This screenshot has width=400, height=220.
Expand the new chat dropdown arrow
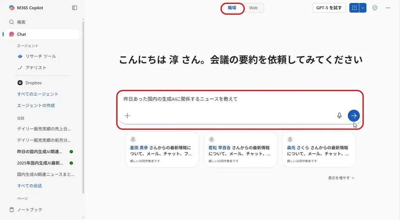(x=363, y=8)
